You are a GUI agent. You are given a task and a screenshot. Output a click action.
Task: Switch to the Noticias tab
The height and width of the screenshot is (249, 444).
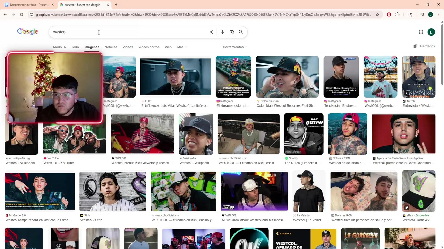point(111,47)
